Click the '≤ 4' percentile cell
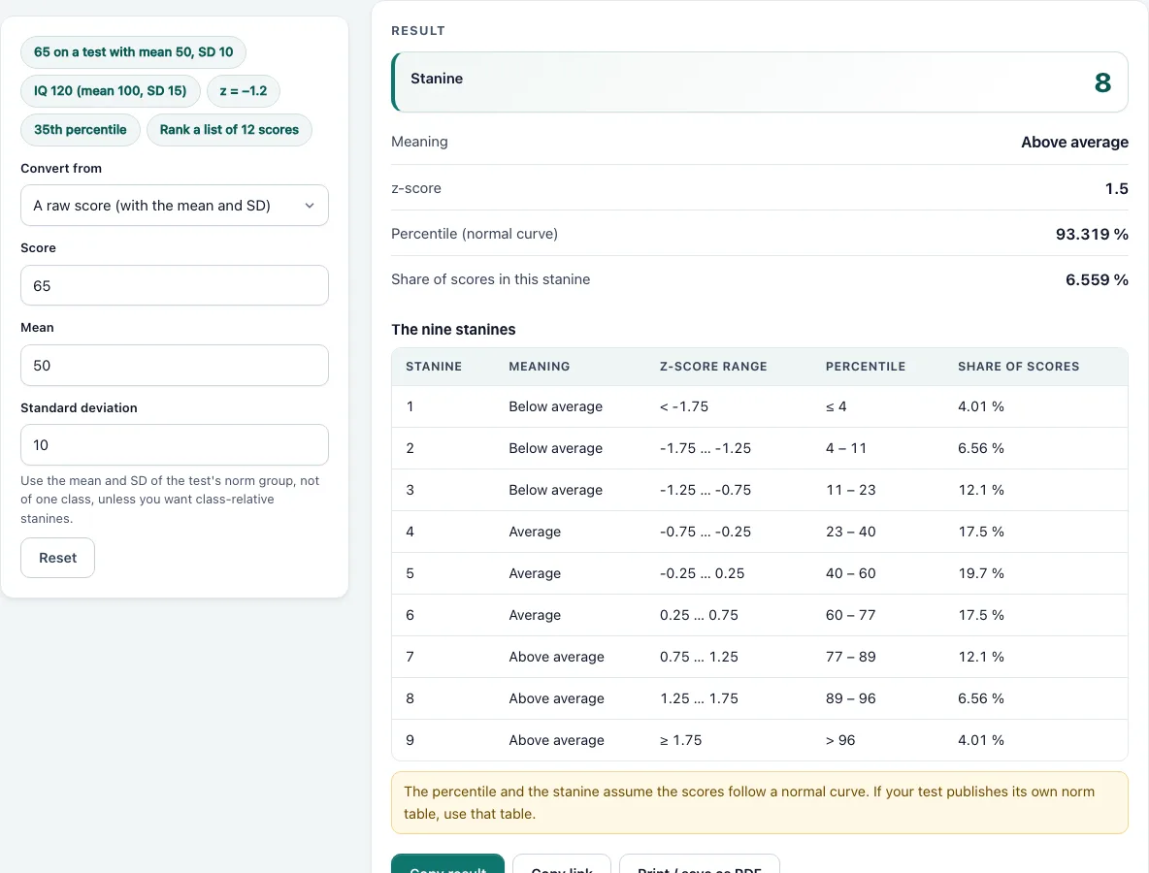This screenshot has height=873, width=1149. 837,406
